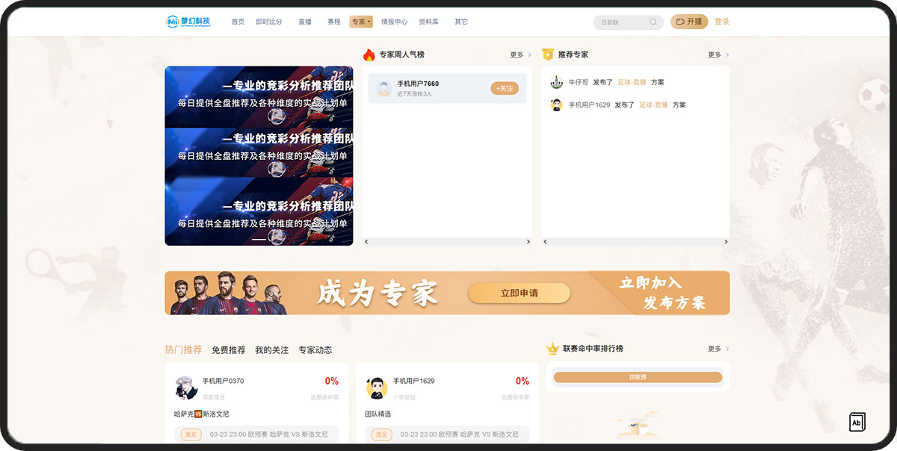Open 更多 for 推荐专家

coord(718,55)
